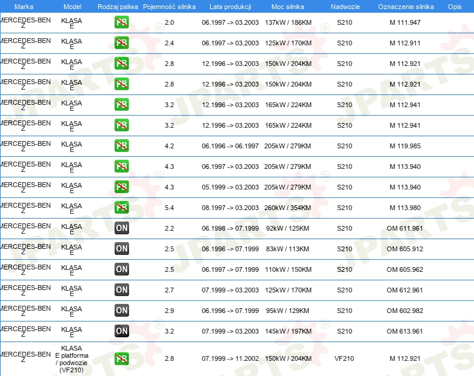Click diesel ON icon in OM 613.961 row
The width and height of the screenshot is (474, 376).
[x=121, y=331]
